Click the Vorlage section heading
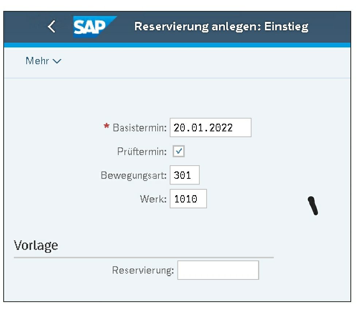357x313 pixels. (36, 245)
